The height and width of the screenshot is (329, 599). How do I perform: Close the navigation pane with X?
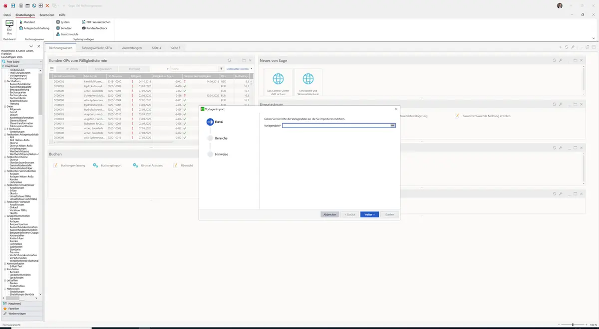point(39,46)
